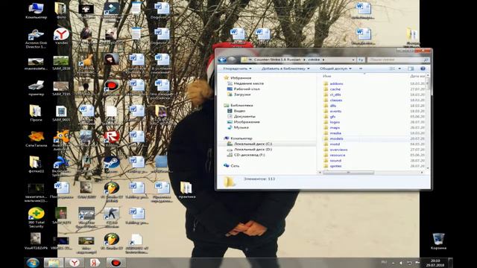Click the Explorer search field
Screen dimensions: 477x268
tap(399, 60)
